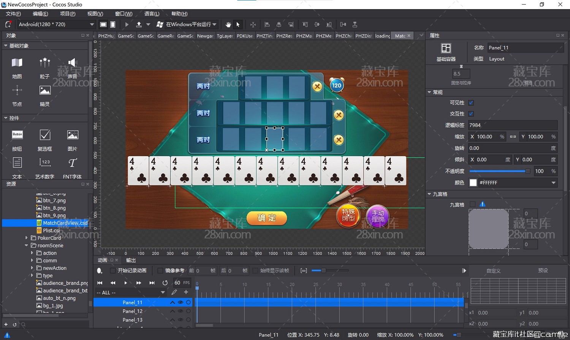The width and height of the screenshot is (570, 340).
Task: Click the new file icon in toolbar
Action: (8, 24)
